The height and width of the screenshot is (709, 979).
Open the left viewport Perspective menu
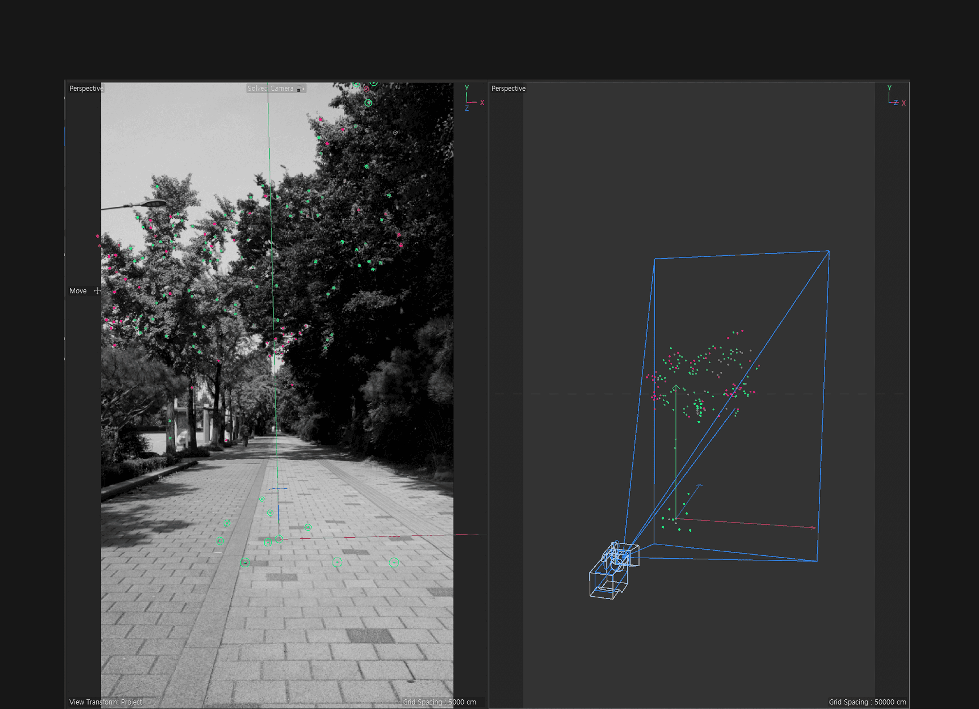tap(86, 88)
